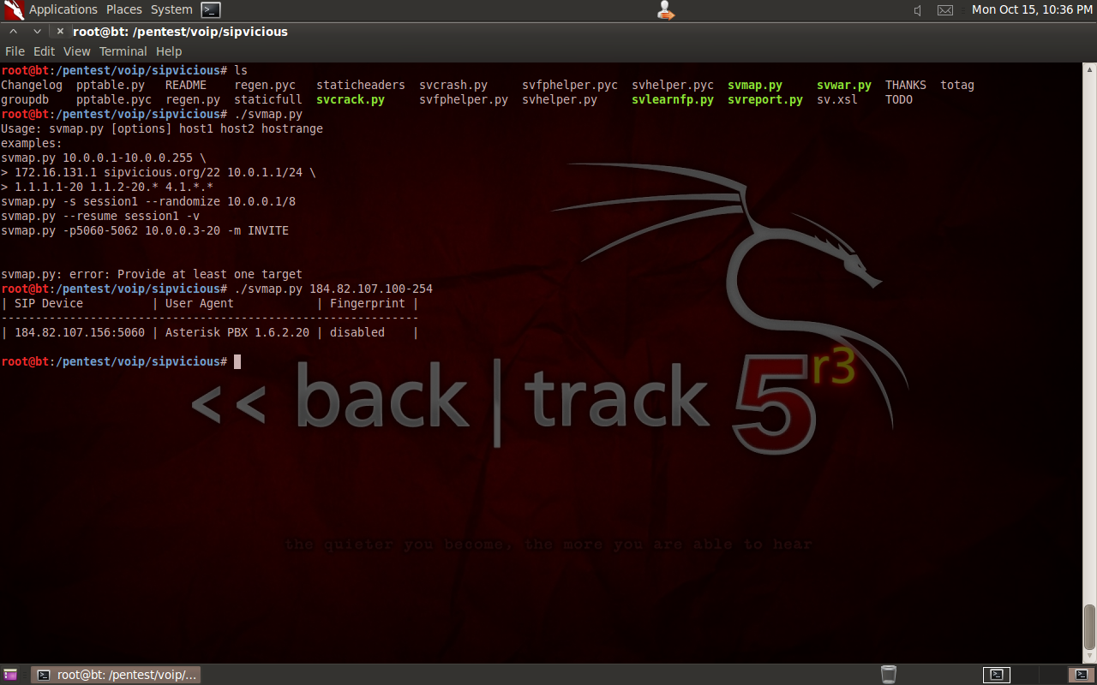The width and height of the screenshot is (1097, 685).
Task: Click the 'Usage: svmap.py [options]' line
Action: pos(162,128)
